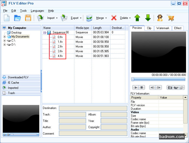Click the Merge toolbar icon
This screenshot has height=143, width=189.
point(89,18)
